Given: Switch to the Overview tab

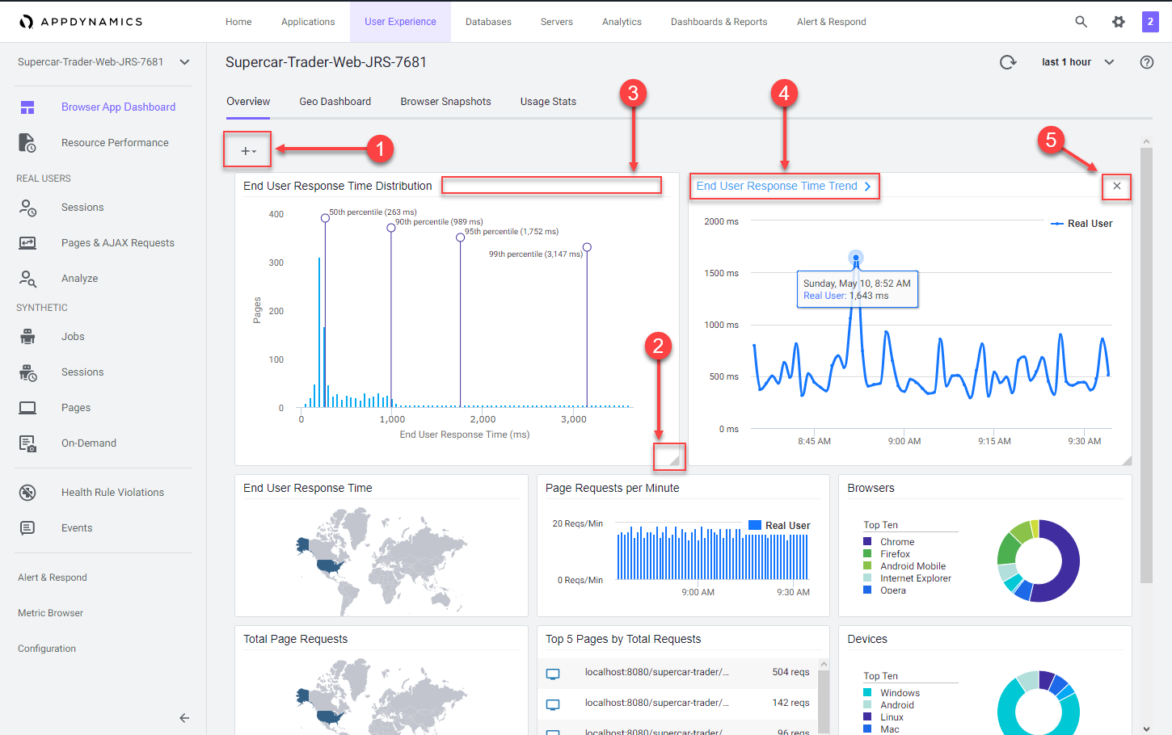Looking at the screenshot, I should point(248,102).
